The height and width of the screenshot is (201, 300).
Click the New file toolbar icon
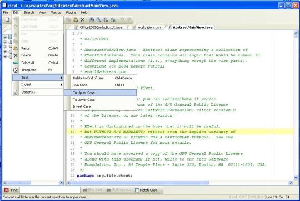[7, 19]
